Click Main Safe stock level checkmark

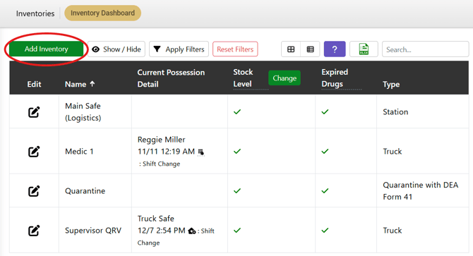pyautogui.click(x=237, y=111)
